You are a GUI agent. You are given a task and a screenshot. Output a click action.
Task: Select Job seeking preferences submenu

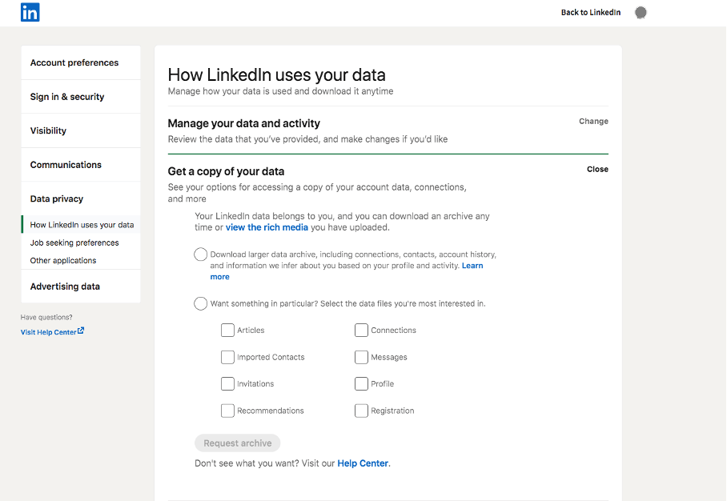point(74,242)
